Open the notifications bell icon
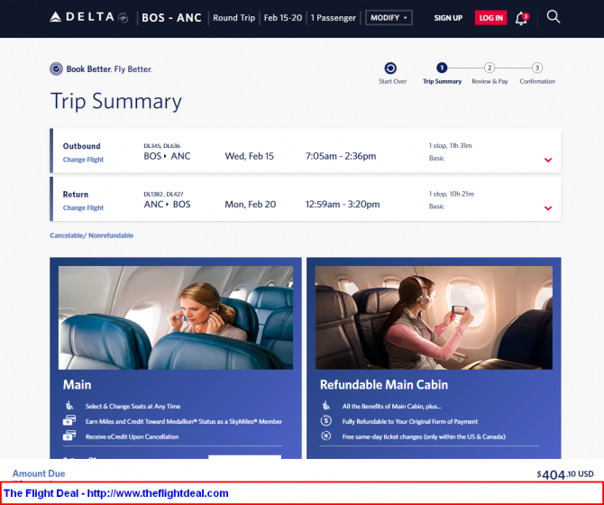Screen dimensions: 604x505 pyautogui.click(x=522, y=18)
